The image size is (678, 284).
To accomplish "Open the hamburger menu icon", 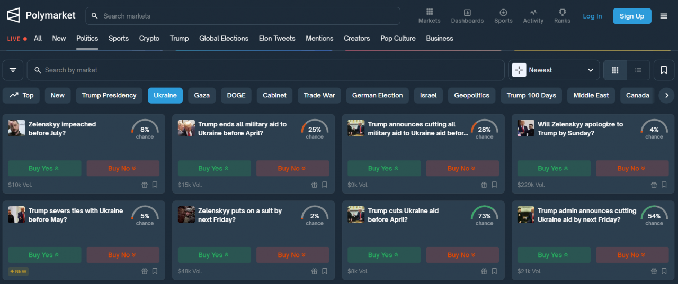I will tap(664, 16).
